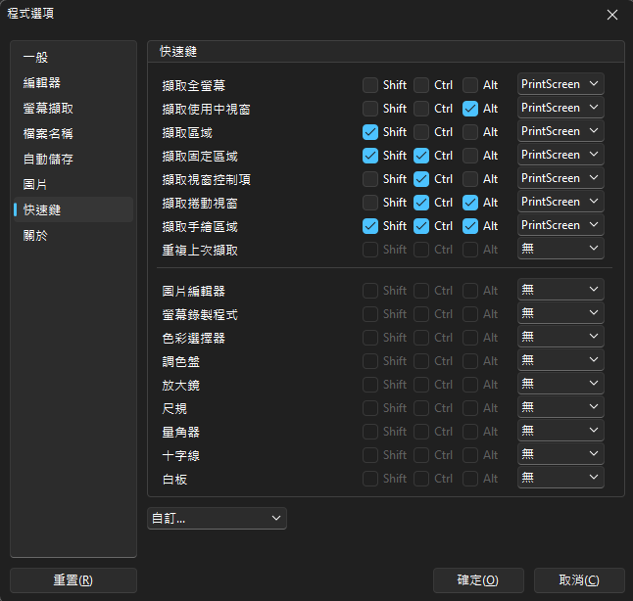Open key dropdown for 擷取區域
The image size is (633, 601).
pos(560,131)
